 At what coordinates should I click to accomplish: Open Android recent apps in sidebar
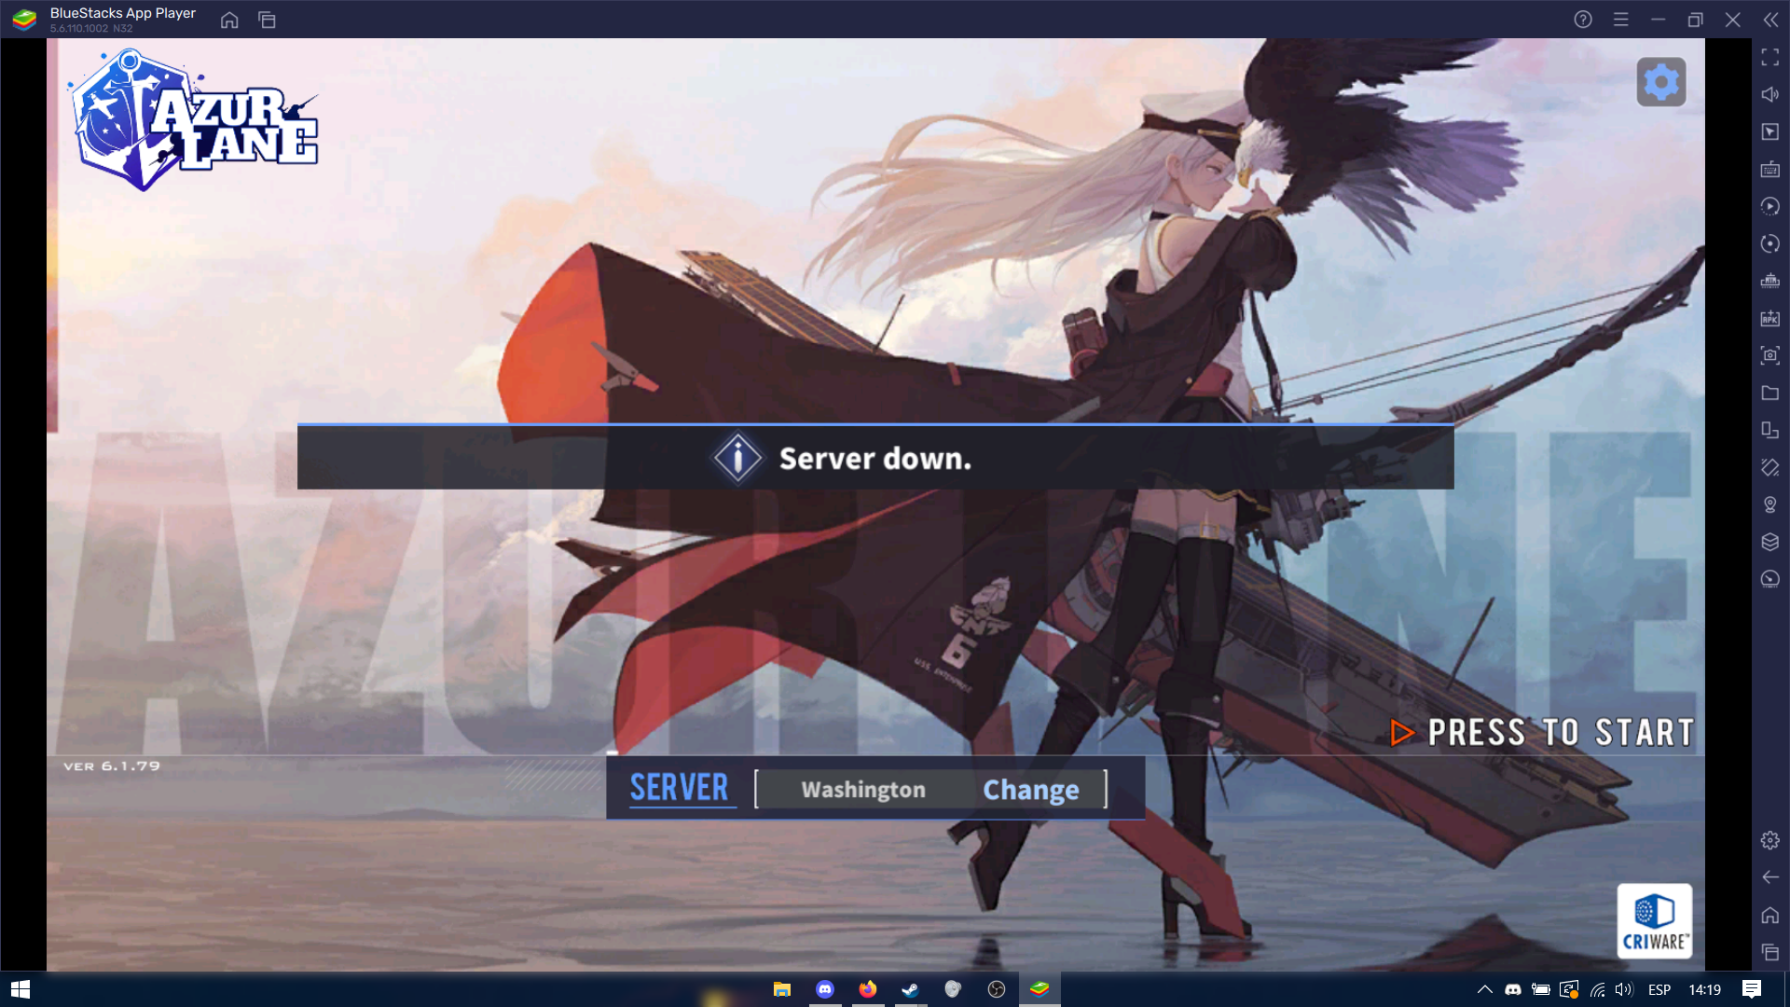click(x=1770, y=953)
